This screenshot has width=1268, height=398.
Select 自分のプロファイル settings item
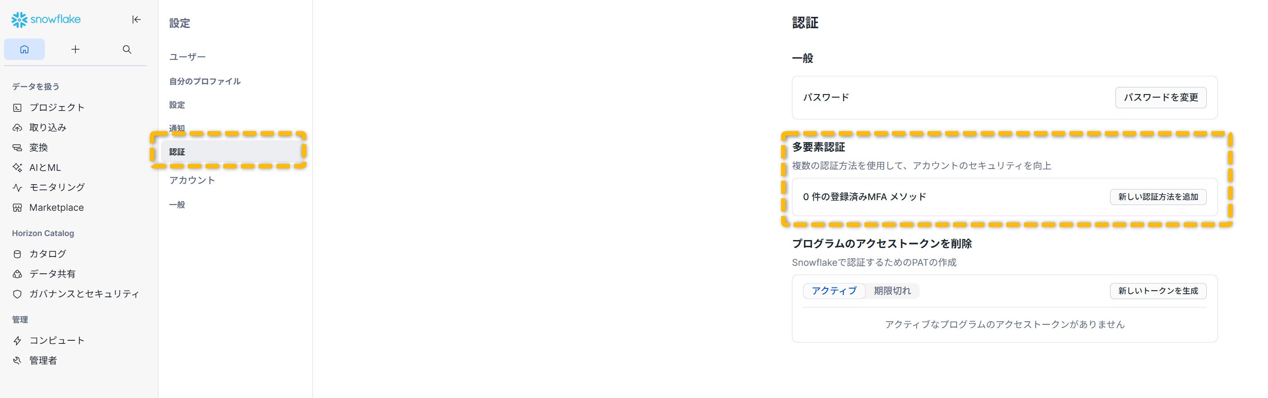tap(205, 81)
